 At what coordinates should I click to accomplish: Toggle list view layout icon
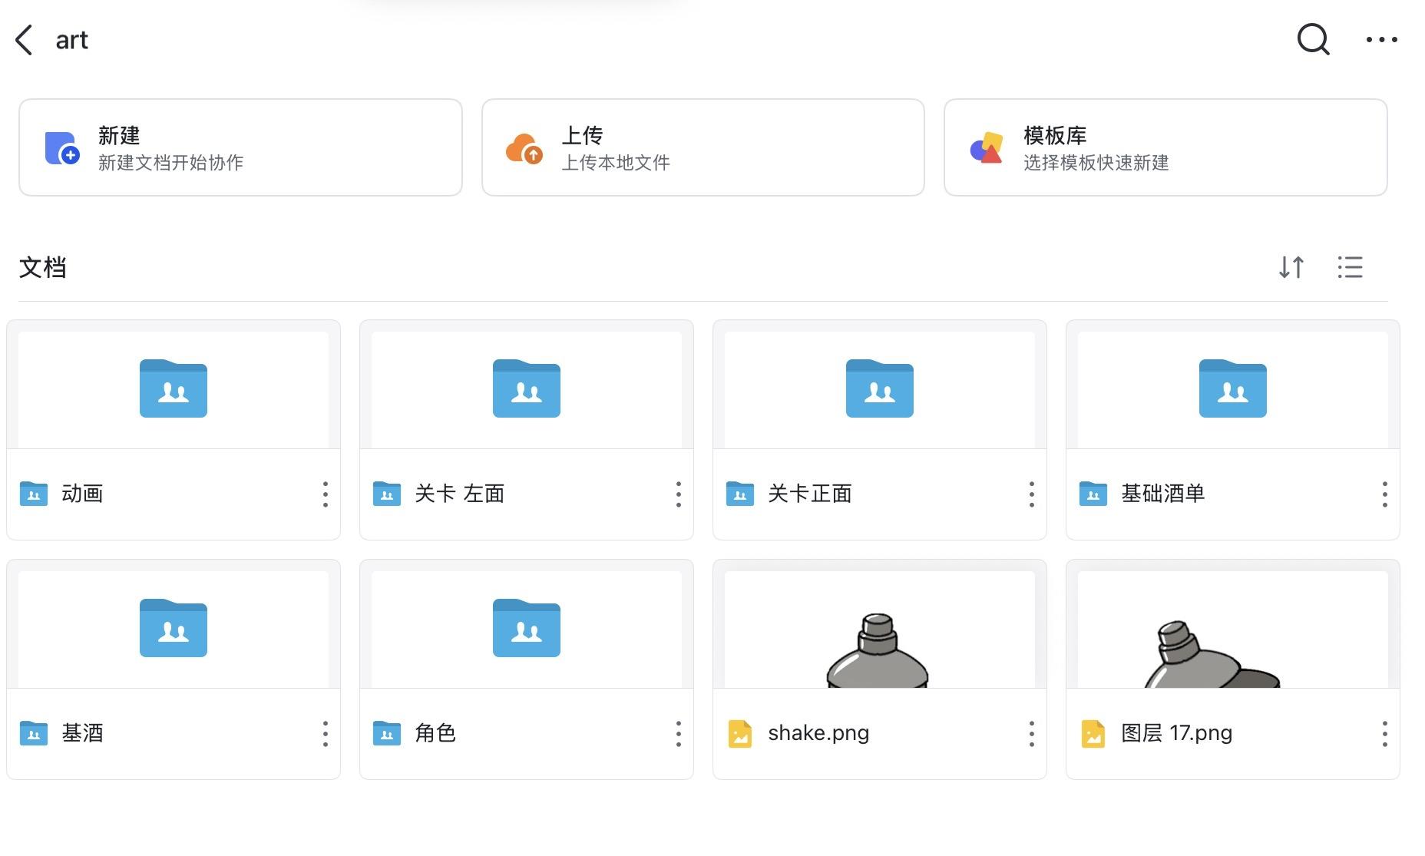[x=1350, y=267]
